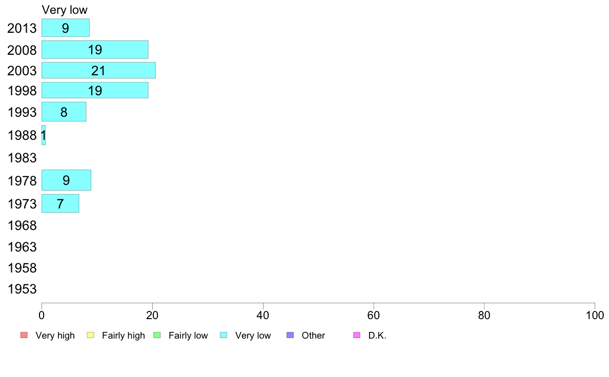Click the 1953 year label
Screen dimensions: 609x377
22,289
